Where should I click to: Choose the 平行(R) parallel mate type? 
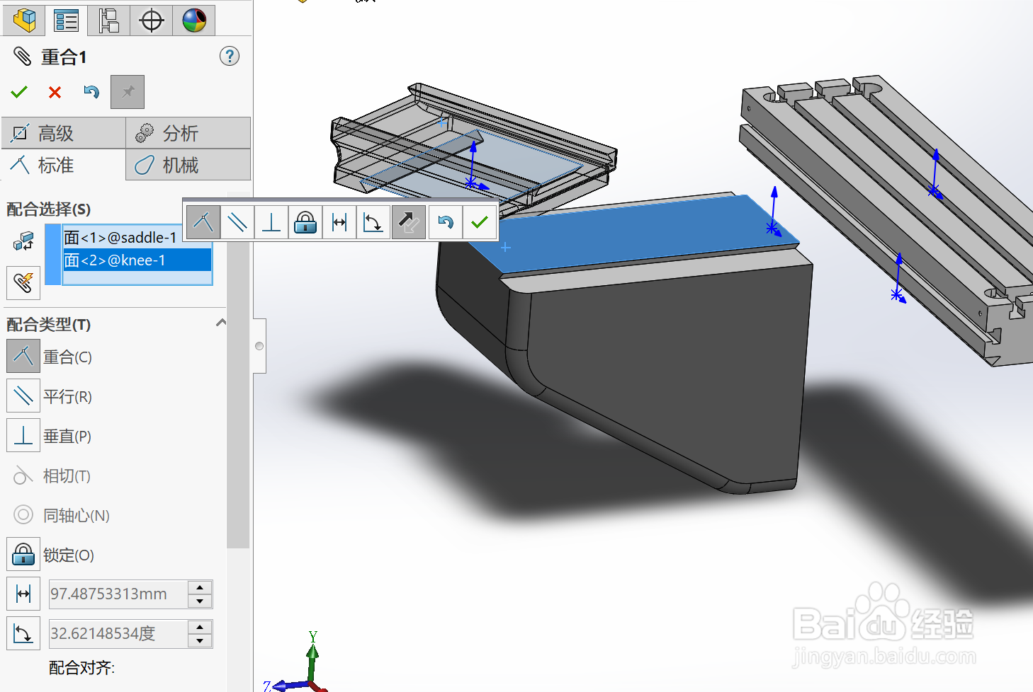23,396
